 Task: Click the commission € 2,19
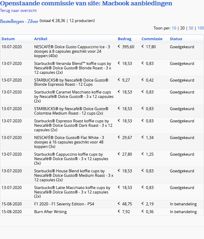coord(148,204)
